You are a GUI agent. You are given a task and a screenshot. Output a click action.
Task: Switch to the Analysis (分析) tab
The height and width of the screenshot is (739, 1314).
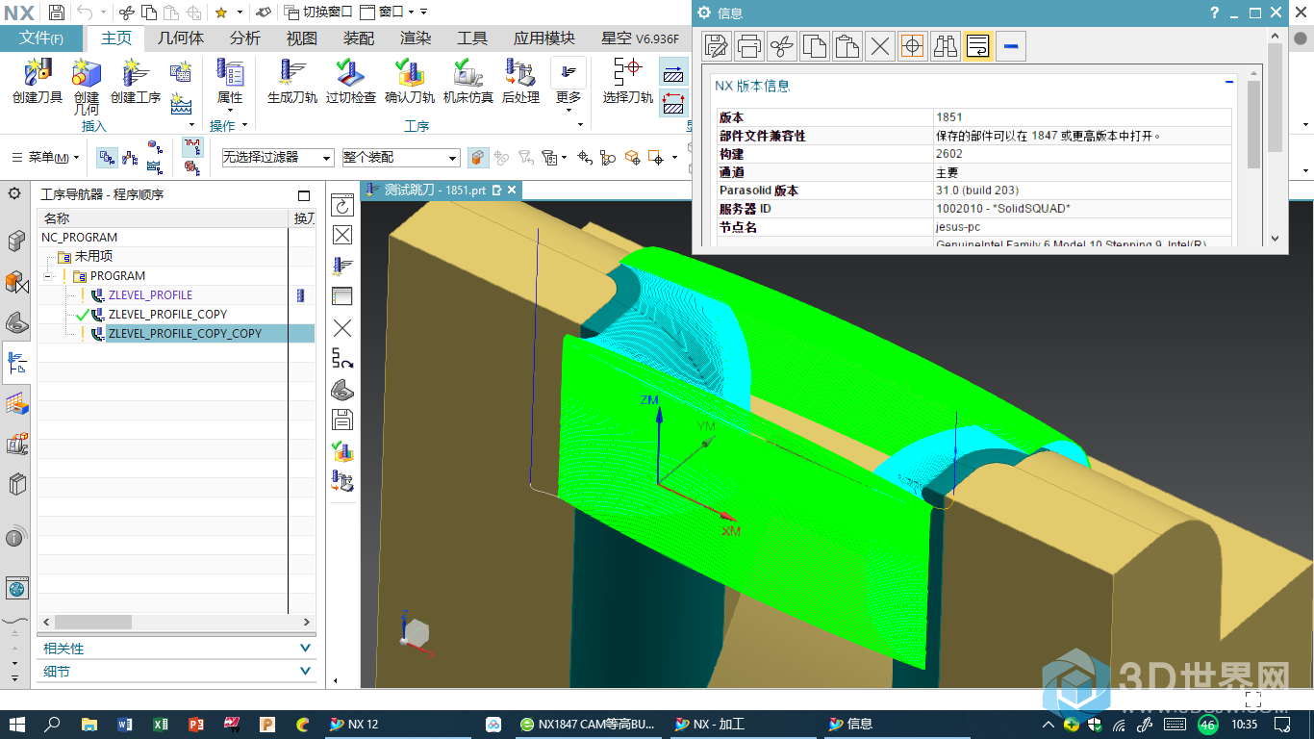pyautogui.click(x=245, y=38)
